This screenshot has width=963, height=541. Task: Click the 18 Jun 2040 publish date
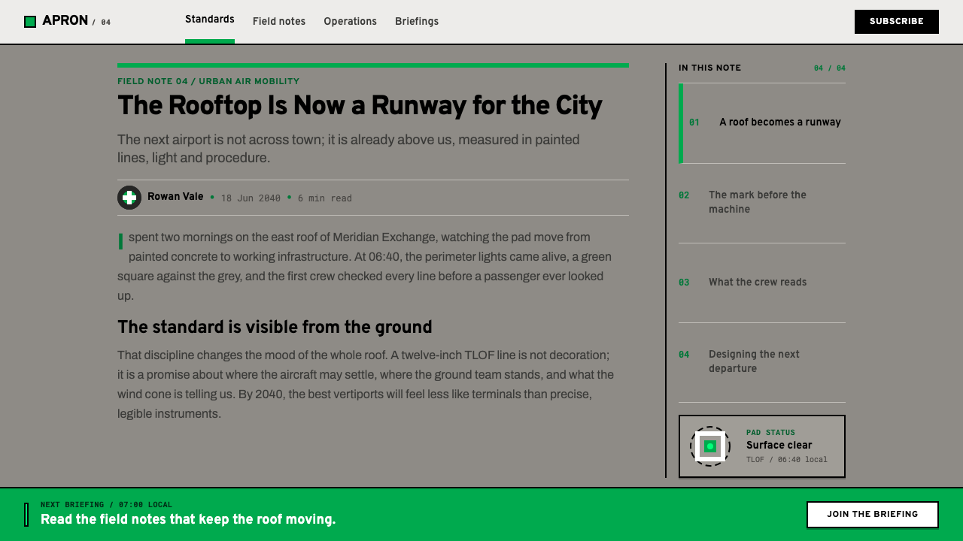251,198
